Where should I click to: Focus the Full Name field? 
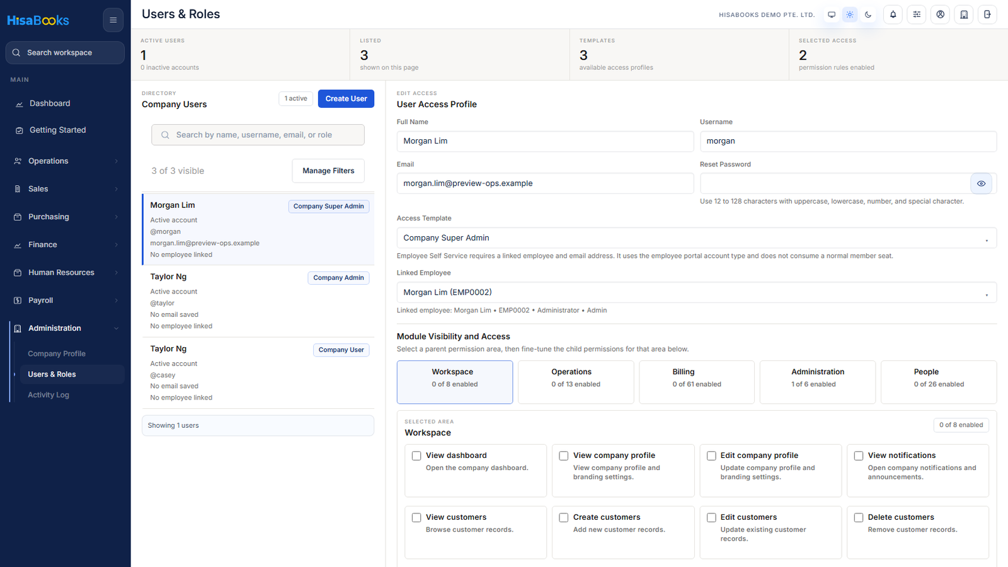pyautogui.click(x=545, y=141)
